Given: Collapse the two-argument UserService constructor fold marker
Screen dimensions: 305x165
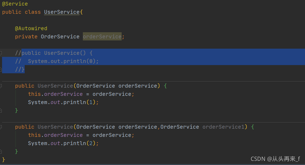Looking at the screenshot, I should click(1, 127).
